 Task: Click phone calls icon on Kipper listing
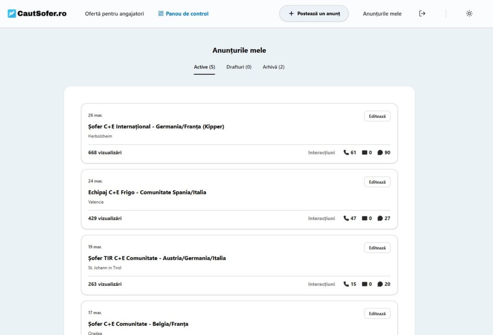tap(346, 153)
